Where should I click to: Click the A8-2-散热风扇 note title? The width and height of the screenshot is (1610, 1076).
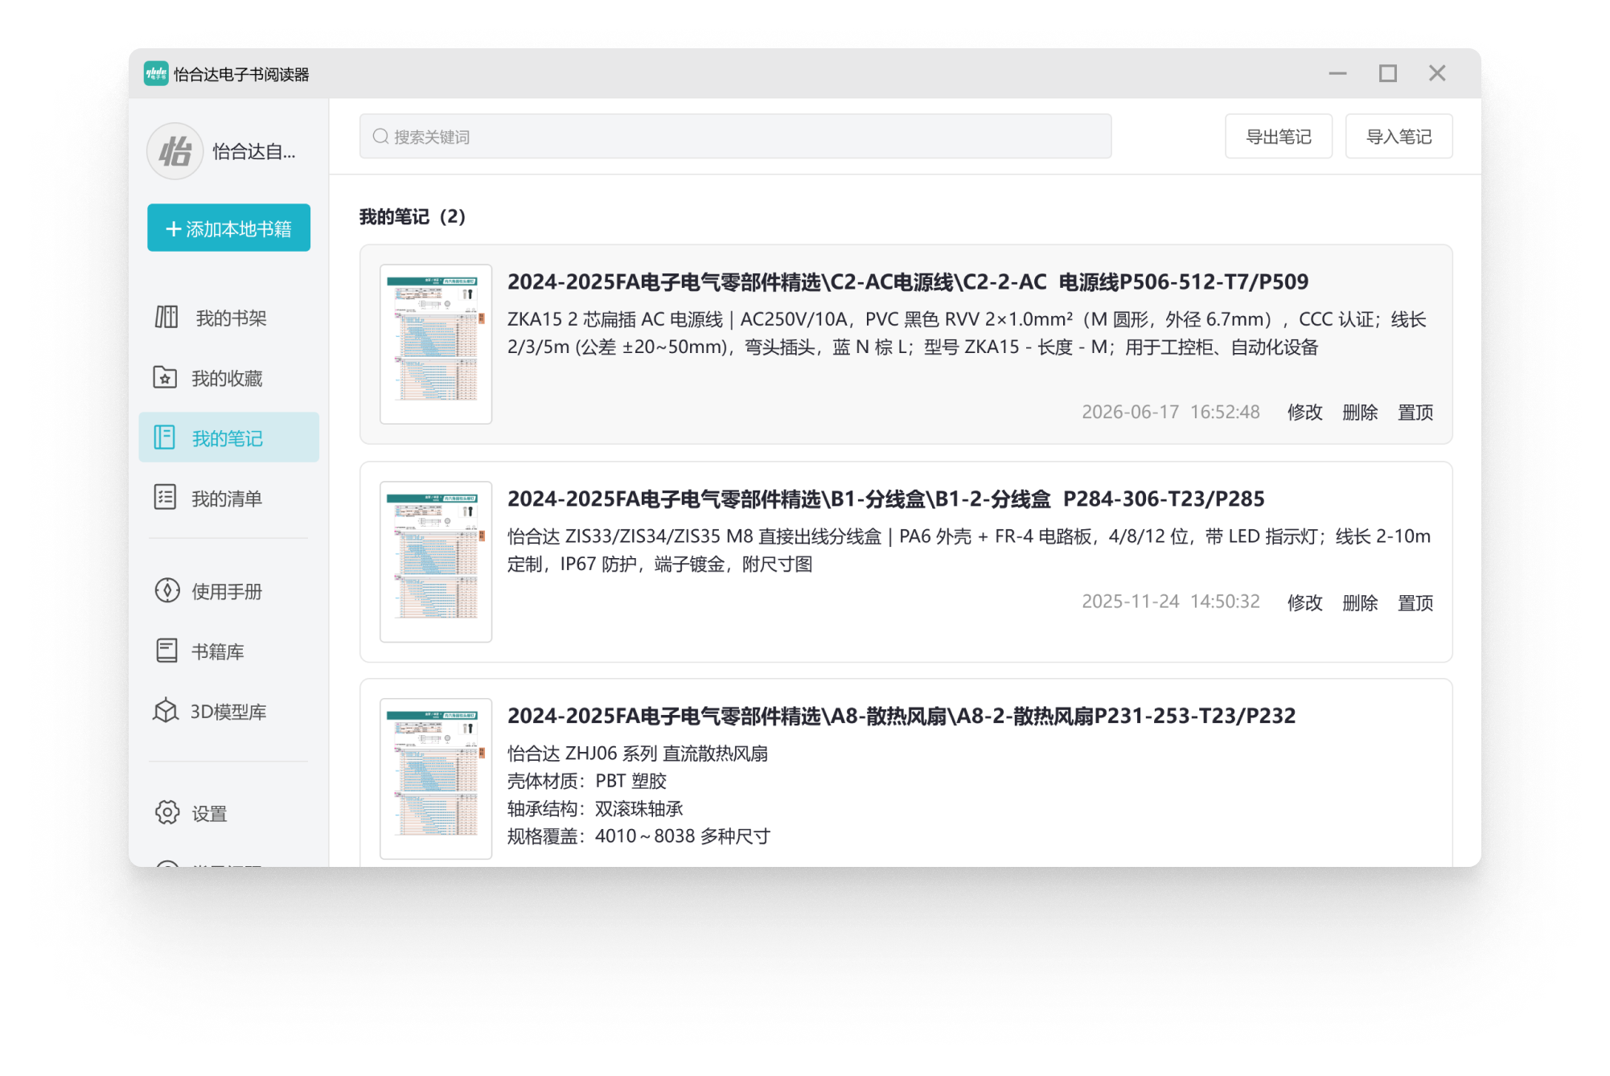[902, 717]
